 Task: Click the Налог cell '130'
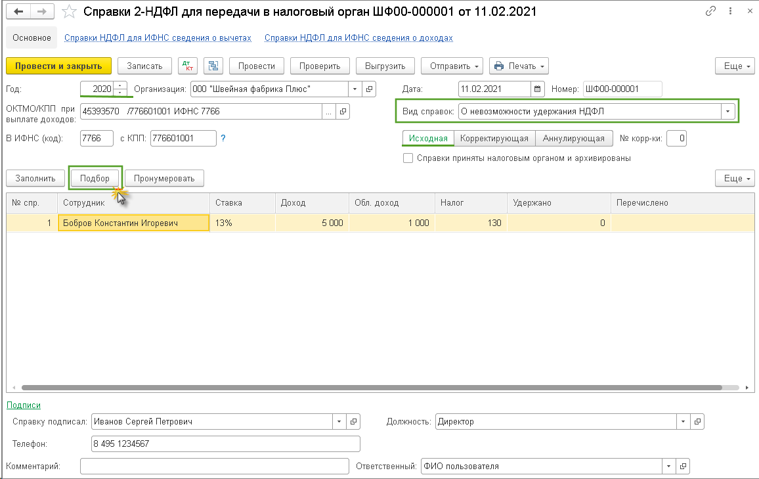click(471, 223)
